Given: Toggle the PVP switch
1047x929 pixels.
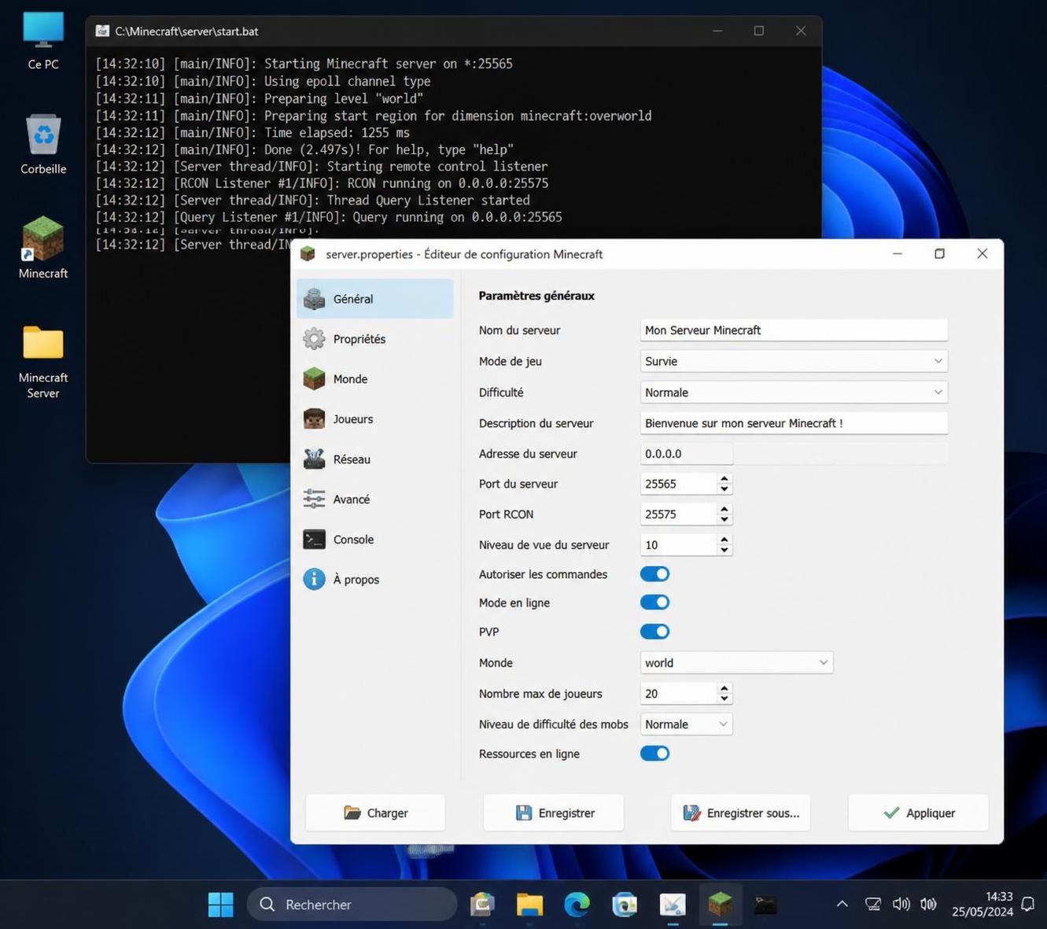Looking at the screenshot, I should pos(654,632).
